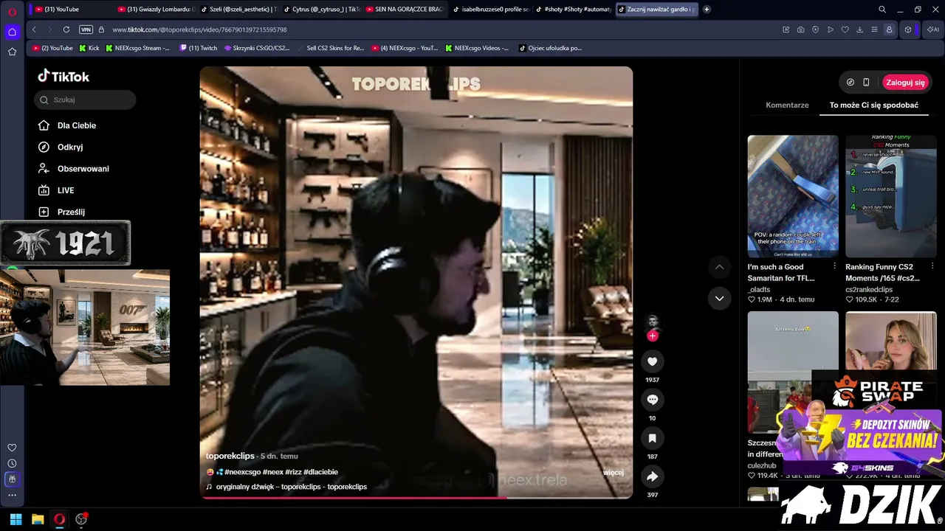945x531 pixels.
Task: Bookmark the video to favorites
Action: 652,438
